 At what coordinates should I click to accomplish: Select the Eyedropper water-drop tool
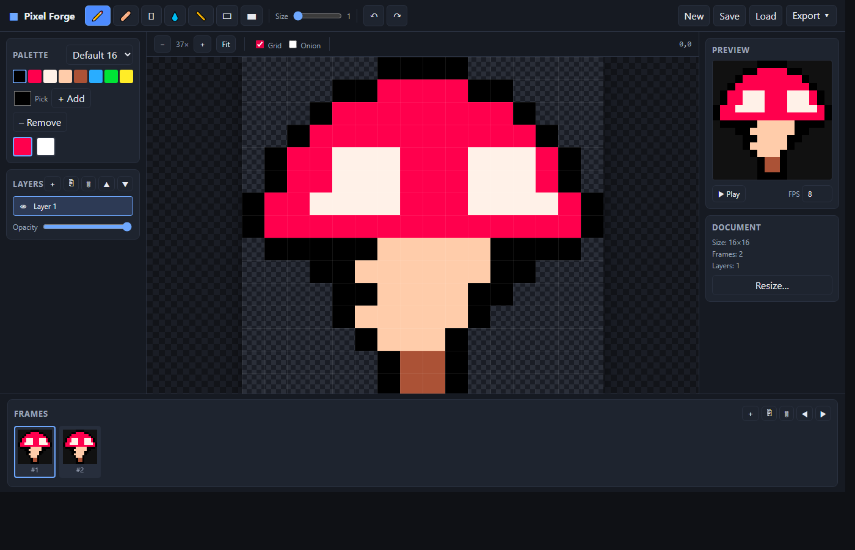tap(175, 16)
